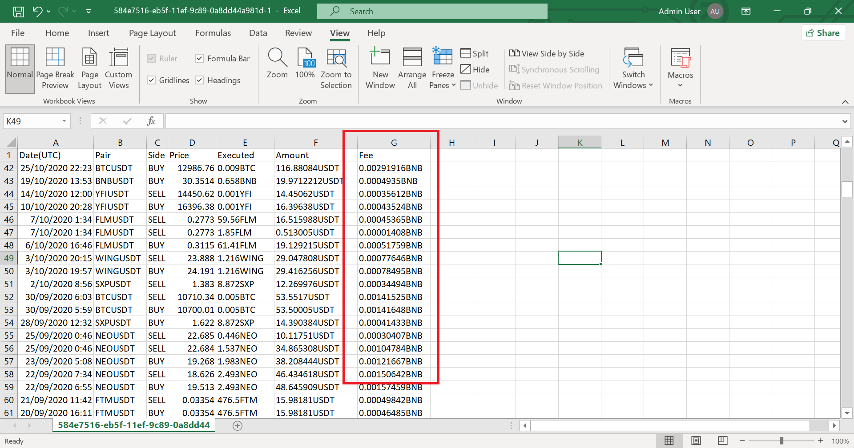Uncheck the Headings checkbox

199,80
